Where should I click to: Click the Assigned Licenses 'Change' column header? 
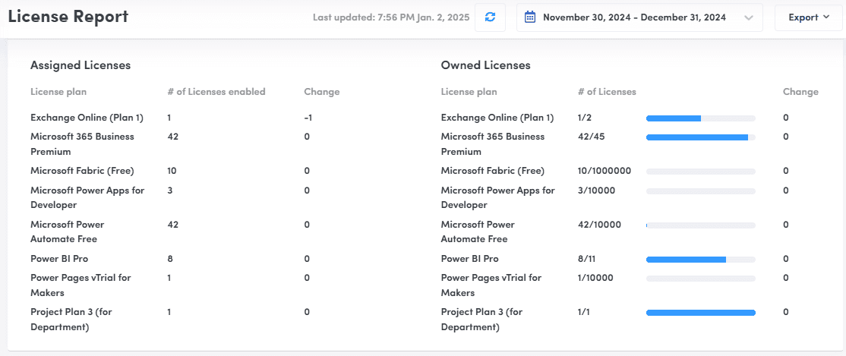click(321, 92)
